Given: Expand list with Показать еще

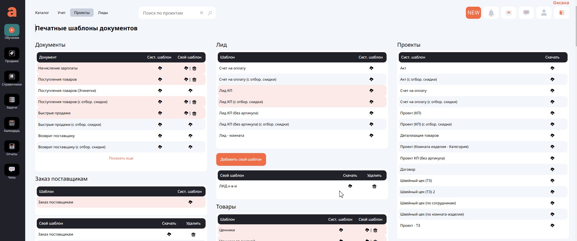Looking at the screenshot, I should tap(121, 158).
